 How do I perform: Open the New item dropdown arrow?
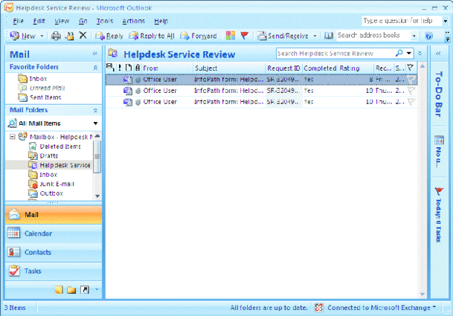(42, 36)
